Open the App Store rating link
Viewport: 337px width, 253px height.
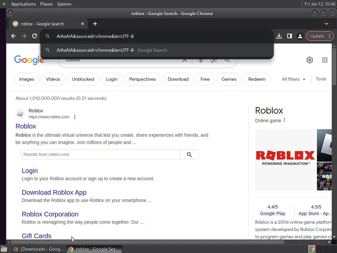pos(315,213)
